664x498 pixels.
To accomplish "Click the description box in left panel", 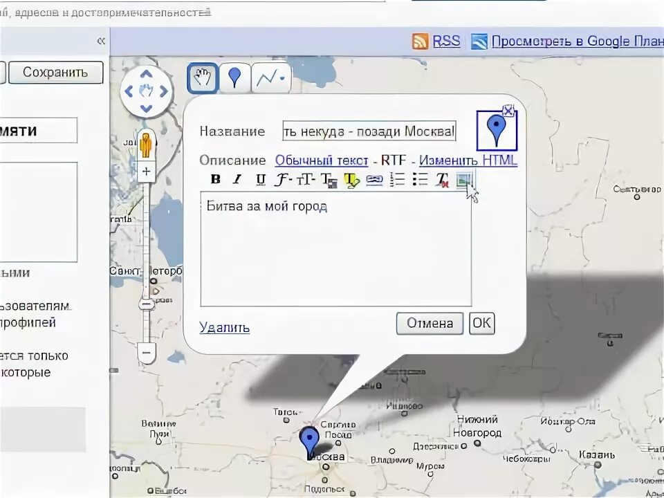I will pyautogui.click(x=39, y=212).
